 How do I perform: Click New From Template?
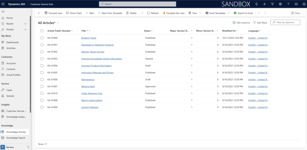(110, 13)
